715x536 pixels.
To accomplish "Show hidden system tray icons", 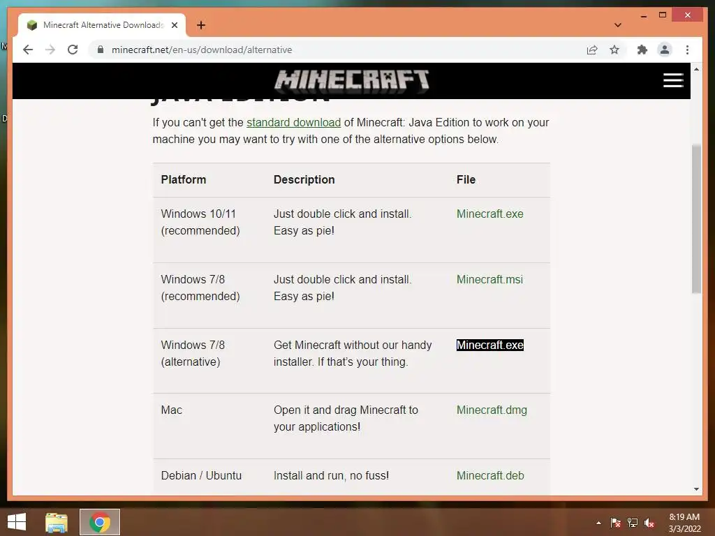I will pos(598,523).
